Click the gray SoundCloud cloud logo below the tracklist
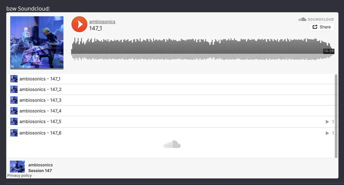Image resolution: width=344 pixels, height=185 pixels. [172, 144]
